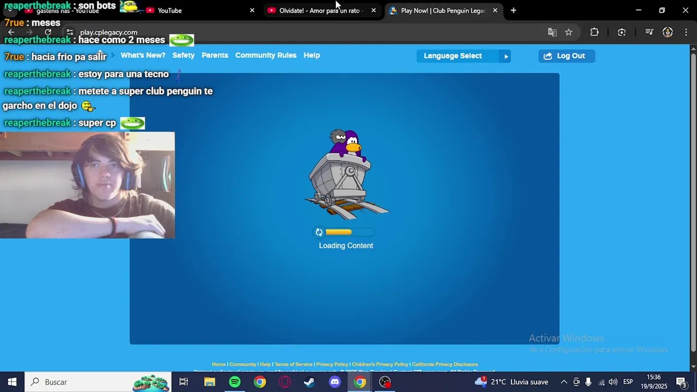
Task: Expand the Language Select arrow
Action: tap(506, 56)
